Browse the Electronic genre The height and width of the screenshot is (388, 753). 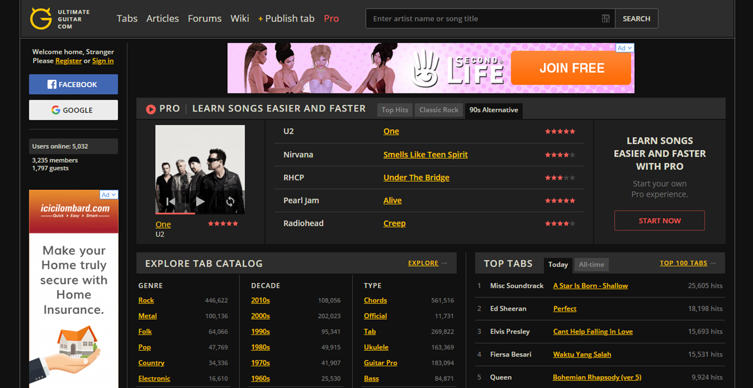(x=154, y=379)
